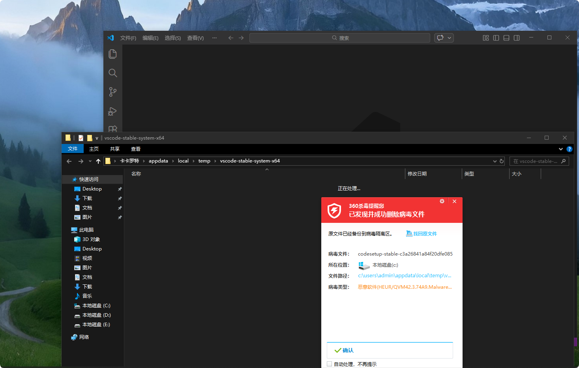Image resolution: width=579 pixels, height=368 pixels.
Task: Open quick access toolbar dropdown arrow
Action: [x=97, y=138]
